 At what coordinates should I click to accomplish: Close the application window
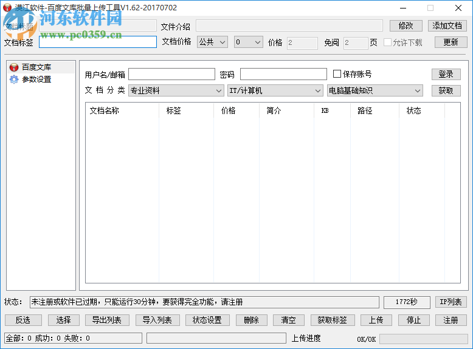458,8
